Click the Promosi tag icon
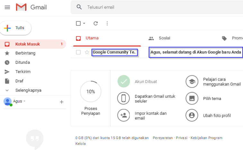Image resolution: width=243 pixels, height=150 pixels. click(224, 38)
